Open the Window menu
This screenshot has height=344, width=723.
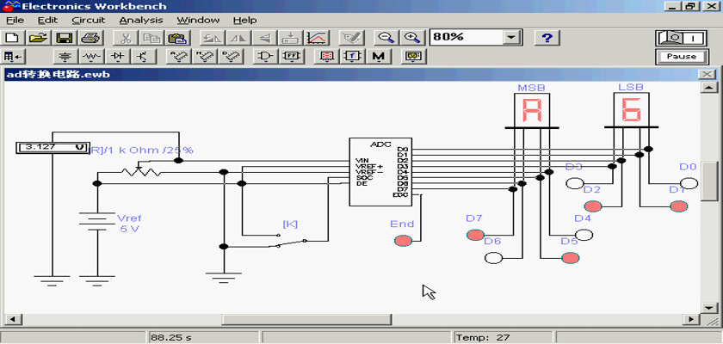[x=198, y=21]
